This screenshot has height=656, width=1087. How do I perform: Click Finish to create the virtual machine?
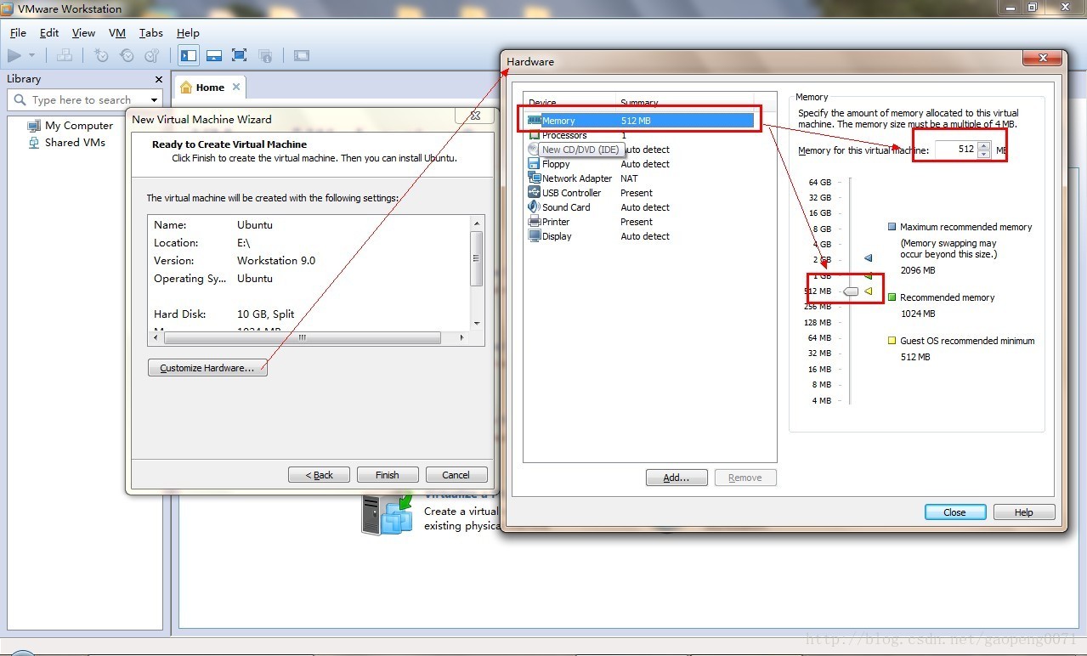(388, 475)
